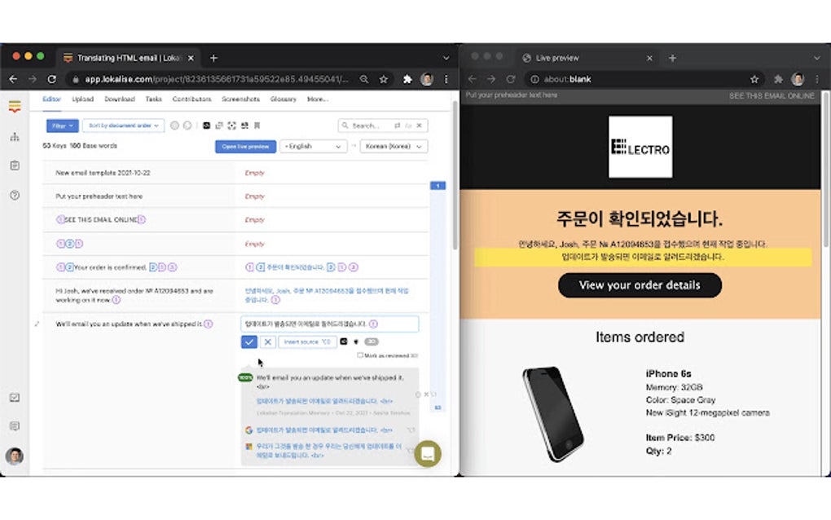Reload the Live preview page
This screenshot has height=520, width=831.
pos(511,79)
